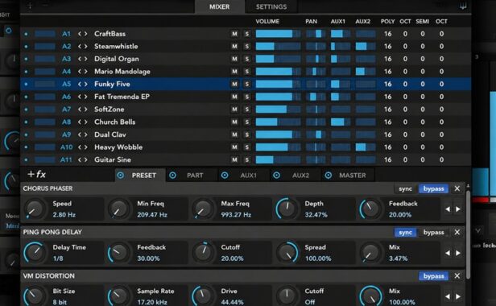Image resolution: width=496 pixels, height=306 pixels.
Task: Go to previous Ping Pong Delay preset
Action: coord(448,253)
